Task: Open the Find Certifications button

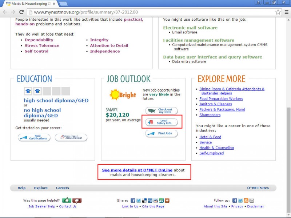Action: coord(34,137)
